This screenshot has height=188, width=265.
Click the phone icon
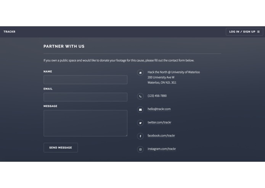click(x=140, y=96)
